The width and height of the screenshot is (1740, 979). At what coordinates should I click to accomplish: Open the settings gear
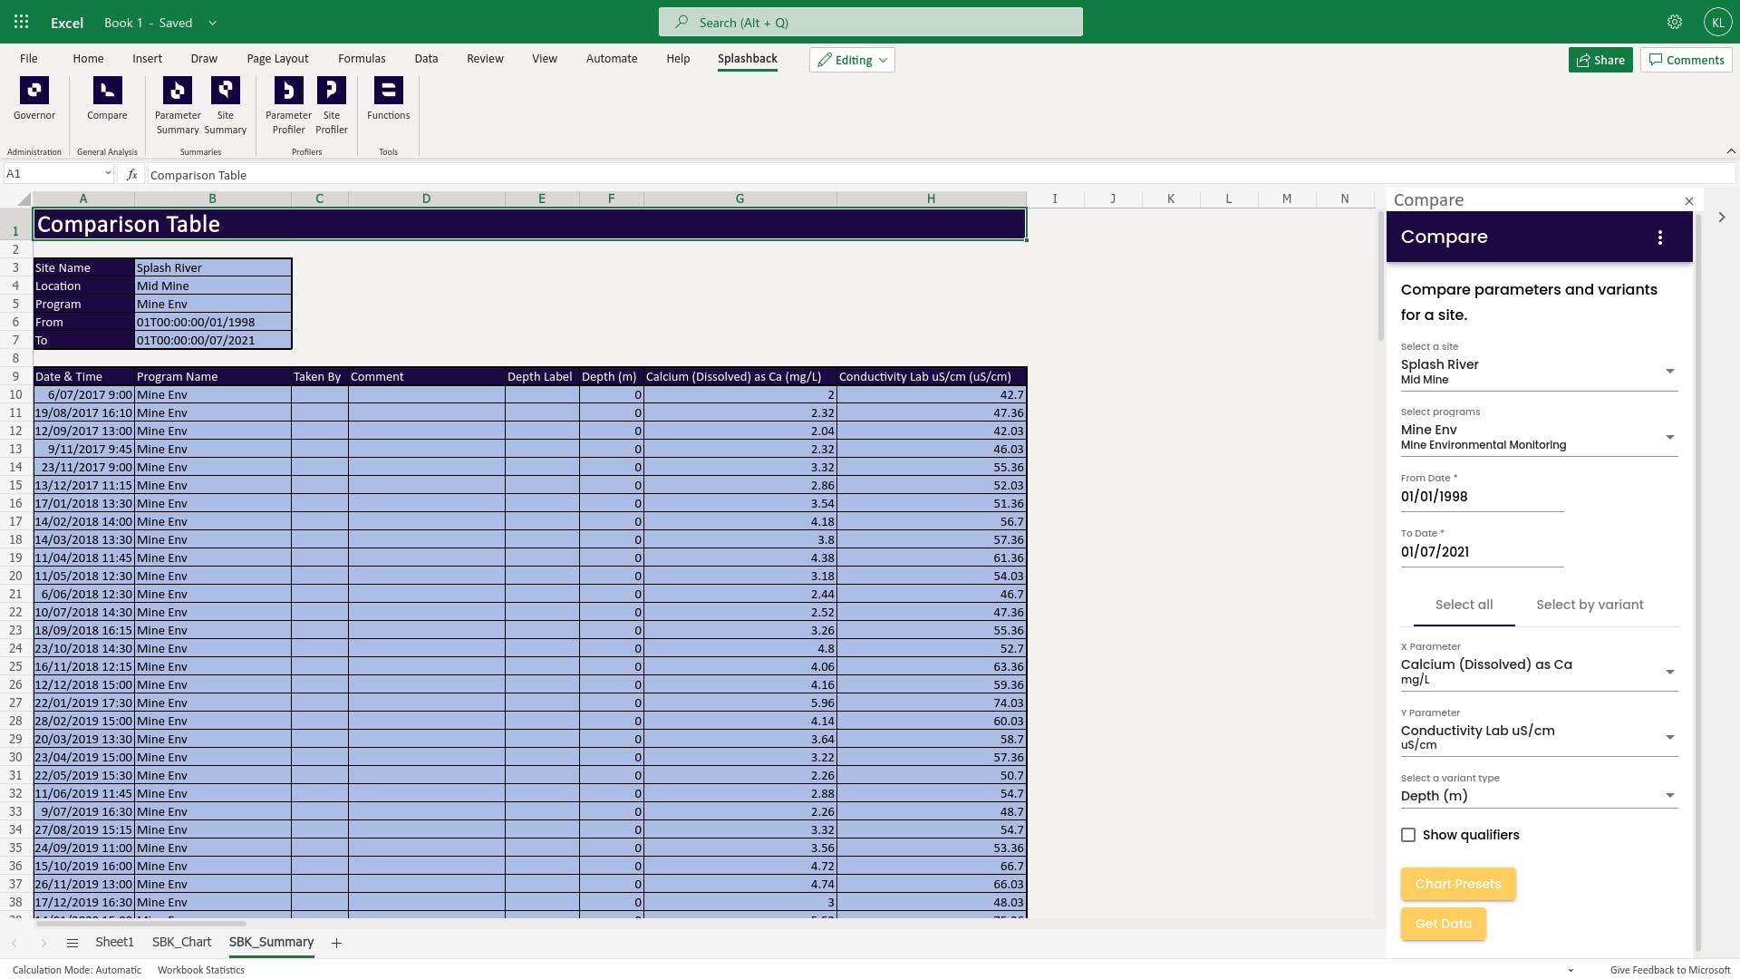pyautogui.click(x=1675, y=22)
